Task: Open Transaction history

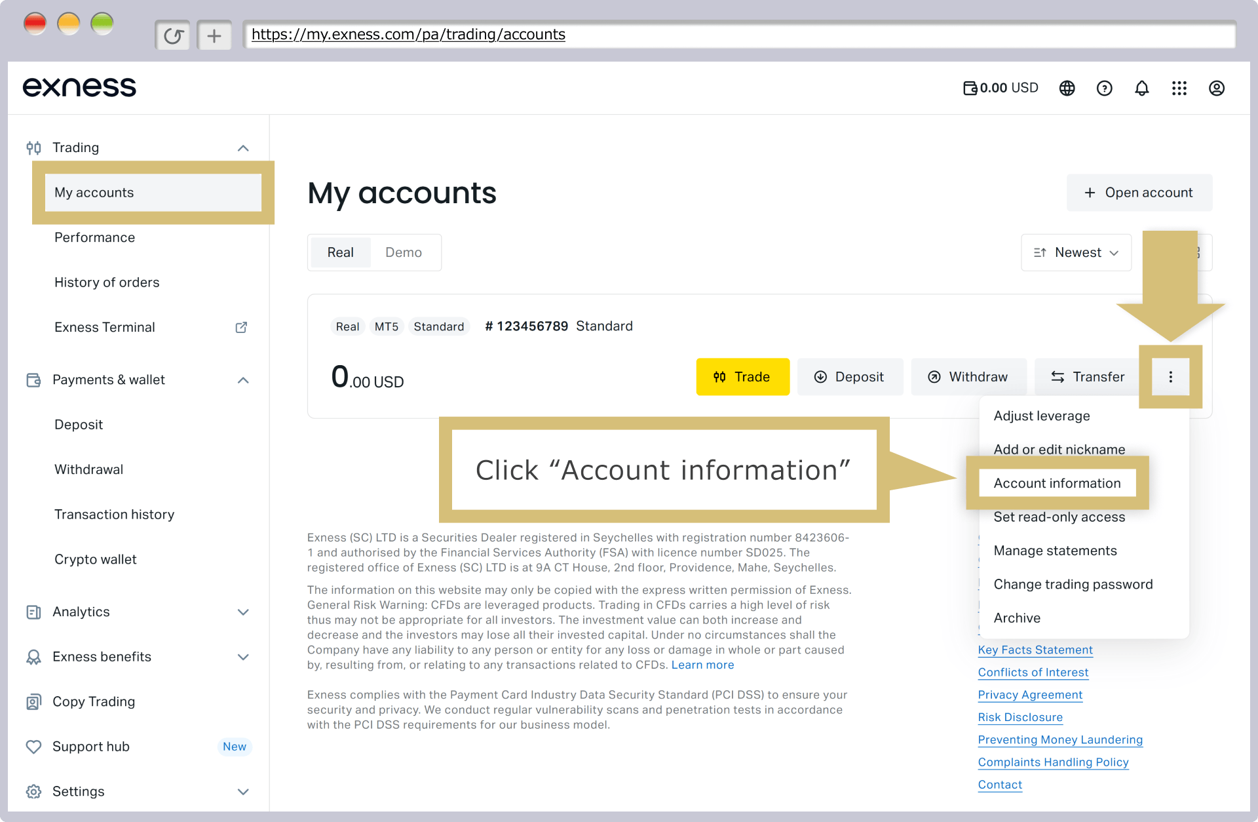Action: (114, 515)
